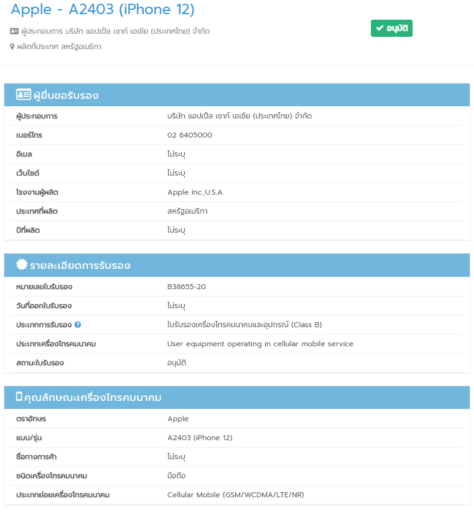
Task: Collapse the คุณลักษณะเครื่องโทรคมนาคม section title
Action: 92,398
